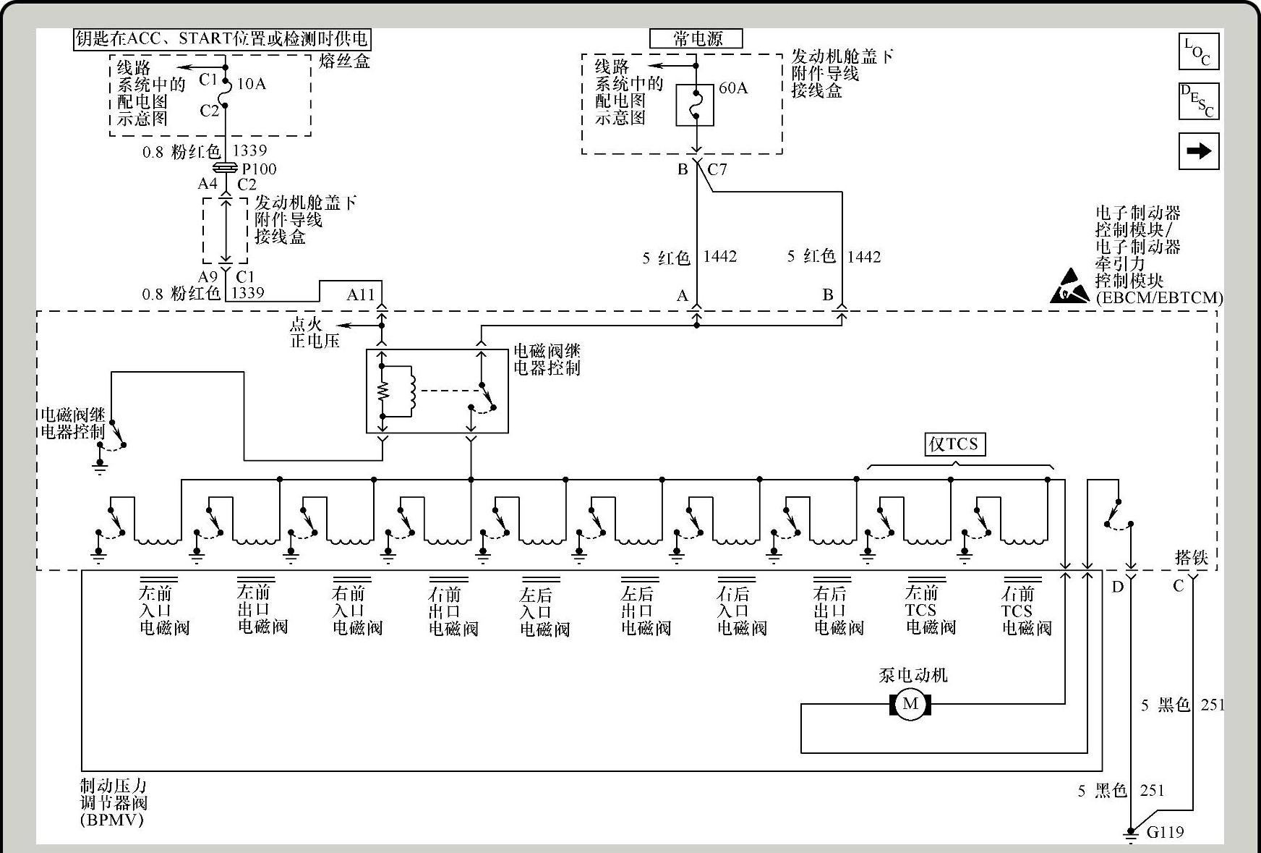Click the solenoid relay control box symbol
The image size is (1261, 853).
coord(437,391)
